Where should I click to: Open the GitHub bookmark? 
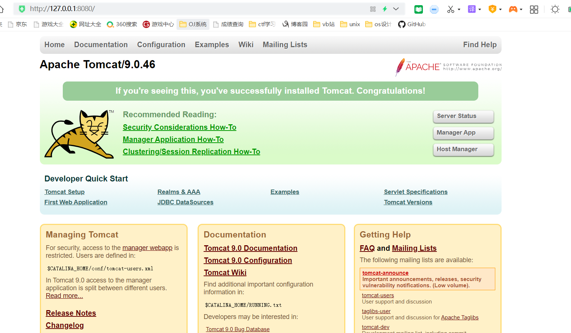click(x=412, y=24)
